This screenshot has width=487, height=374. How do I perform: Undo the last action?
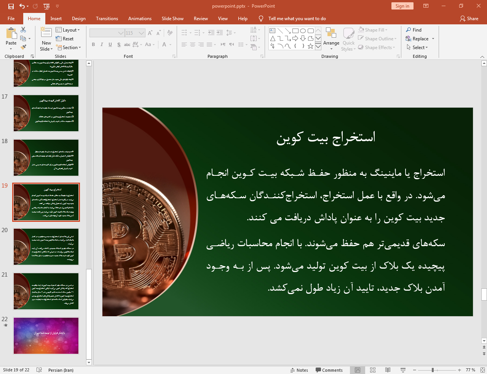point(22,6)
